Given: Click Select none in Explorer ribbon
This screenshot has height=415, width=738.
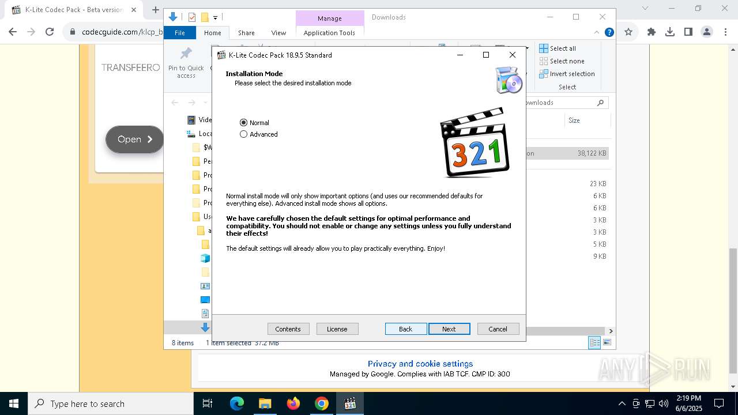Looking at the screenshot, I should (x=562, y=61).
